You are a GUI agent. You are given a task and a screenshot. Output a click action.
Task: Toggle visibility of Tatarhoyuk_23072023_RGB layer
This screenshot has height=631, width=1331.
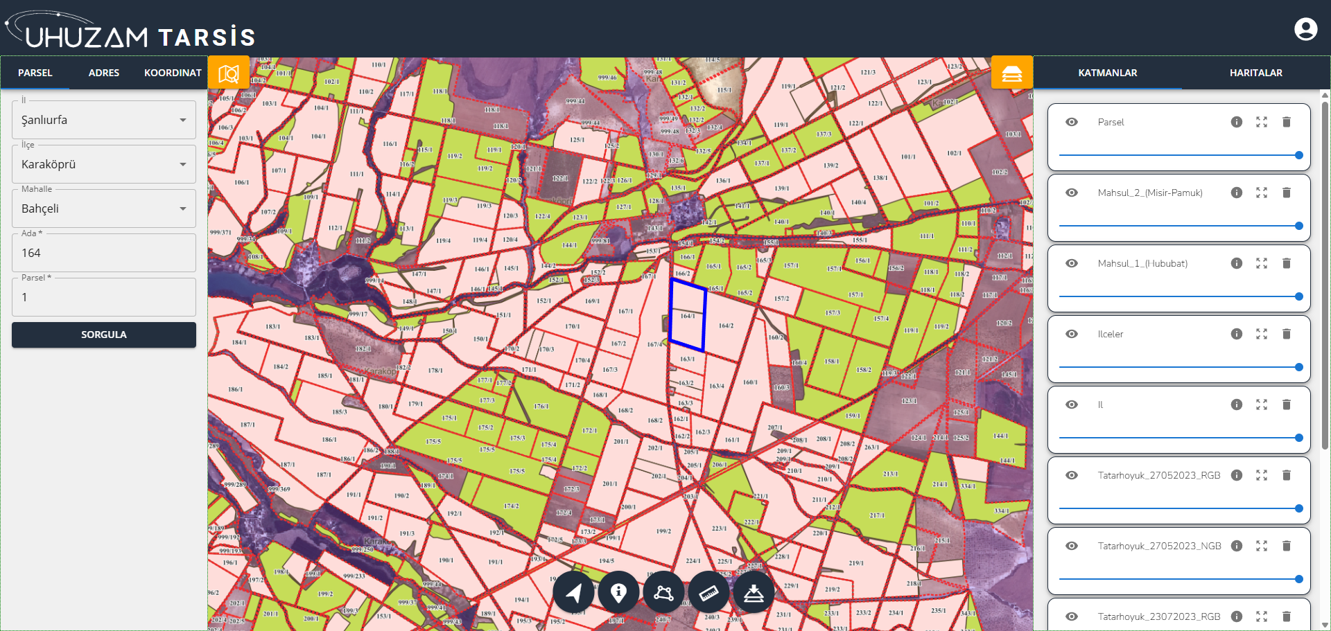[1072, 616]
